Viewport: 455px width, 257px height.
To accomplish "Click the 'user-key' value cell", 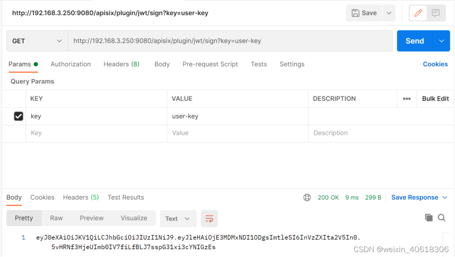I will point(238,116).
